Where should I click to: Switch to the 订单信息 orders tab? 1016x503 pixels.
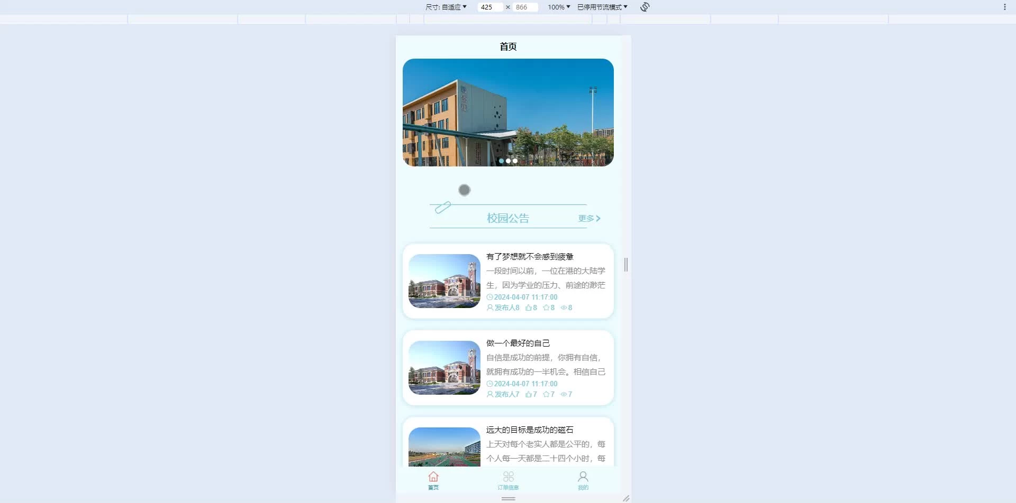click(x=508, y=480)
